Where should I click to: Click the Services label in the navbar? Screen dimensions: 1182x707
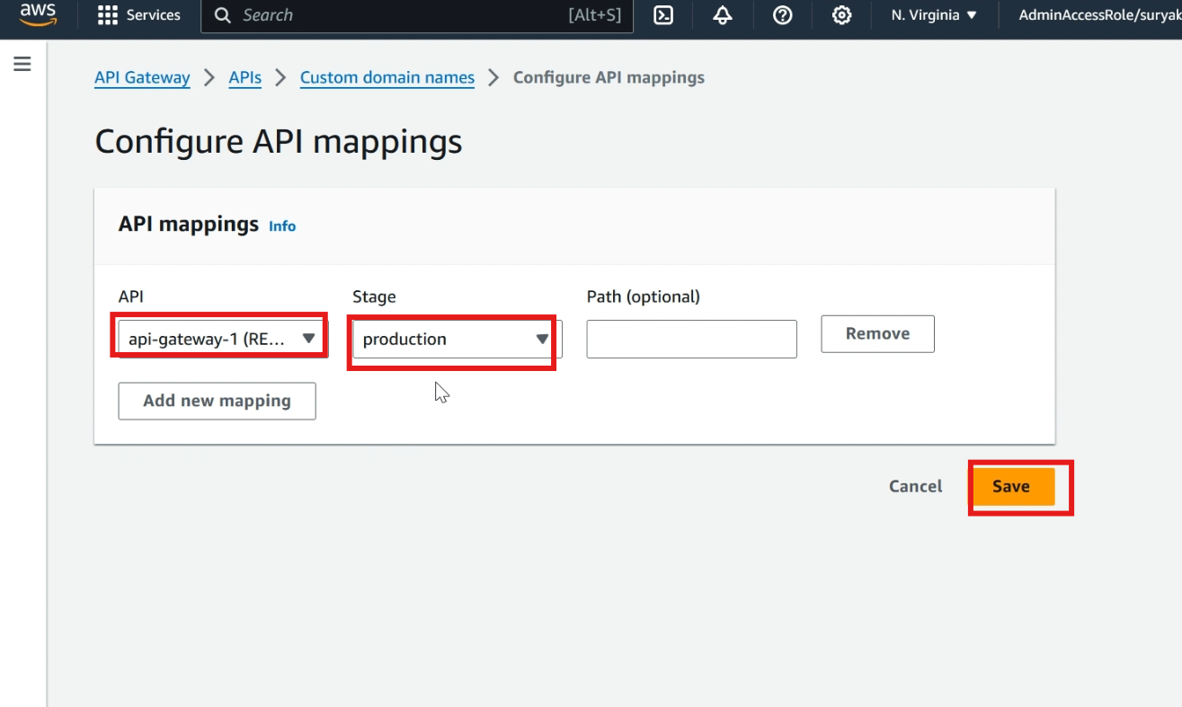[x=153, y=15]
